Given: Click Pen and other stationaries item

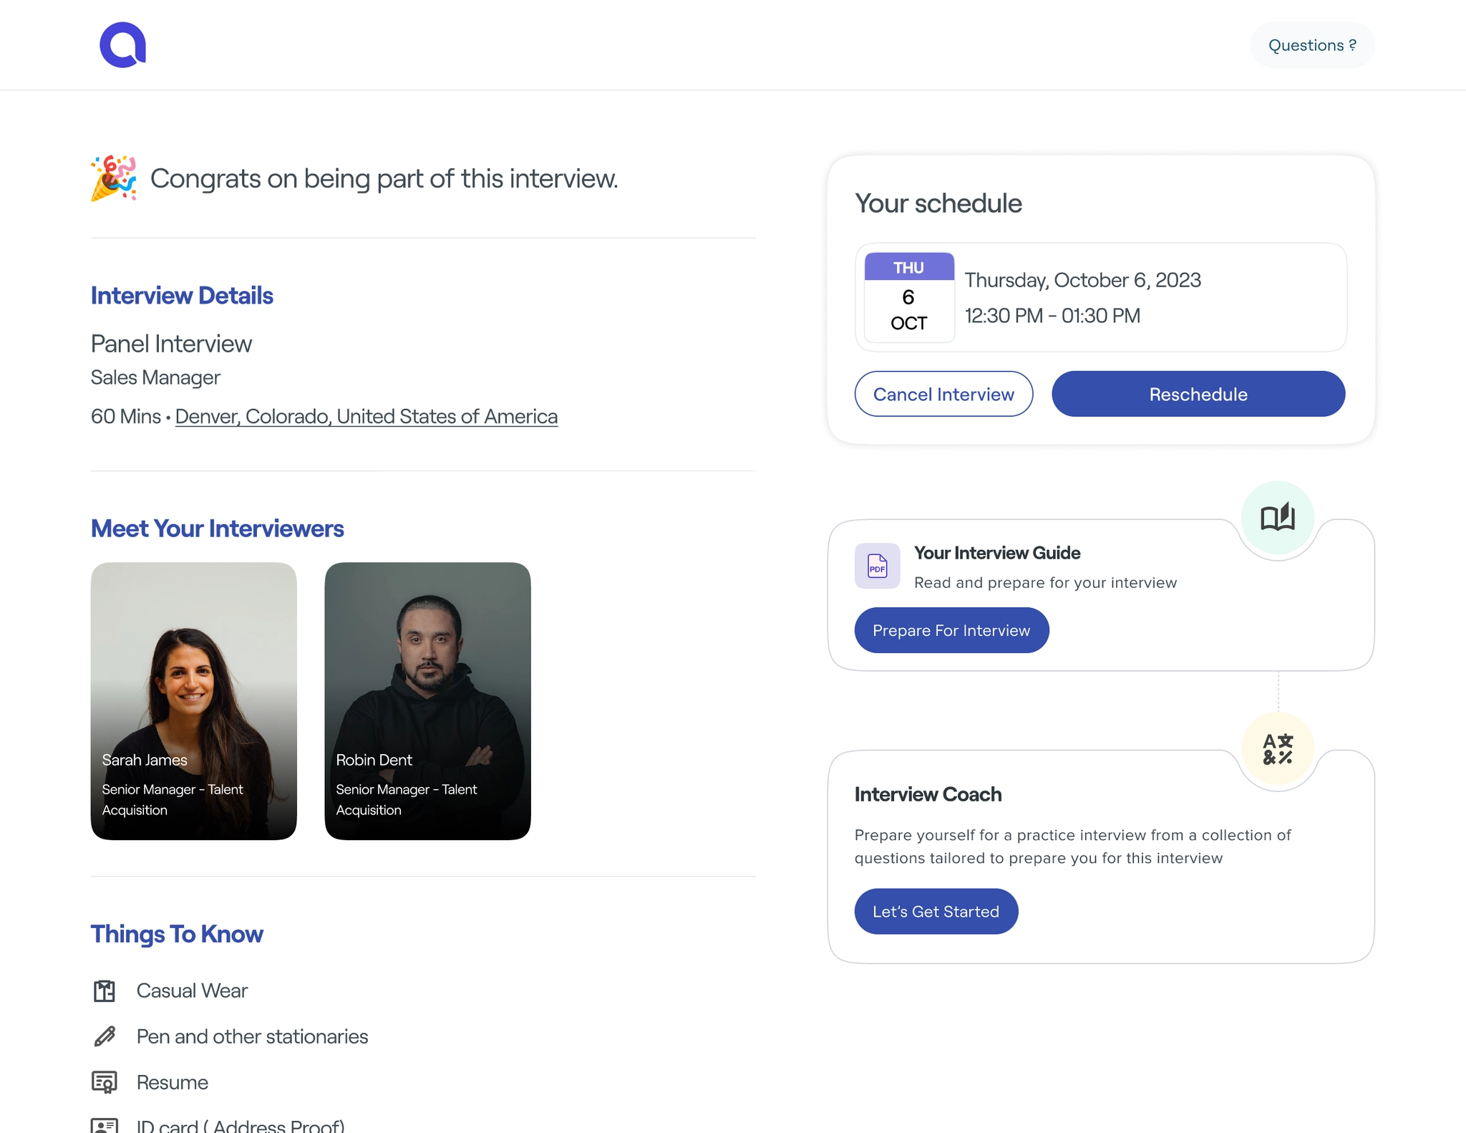Looking at the screenshot, I should [253, 1036].
